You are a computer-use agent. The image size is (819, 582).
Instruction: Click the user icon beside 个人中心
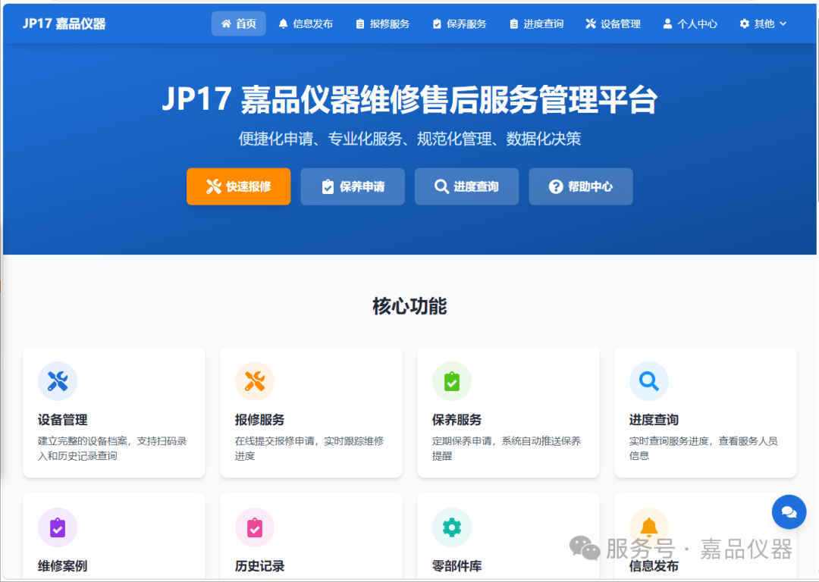pos(667,23)
